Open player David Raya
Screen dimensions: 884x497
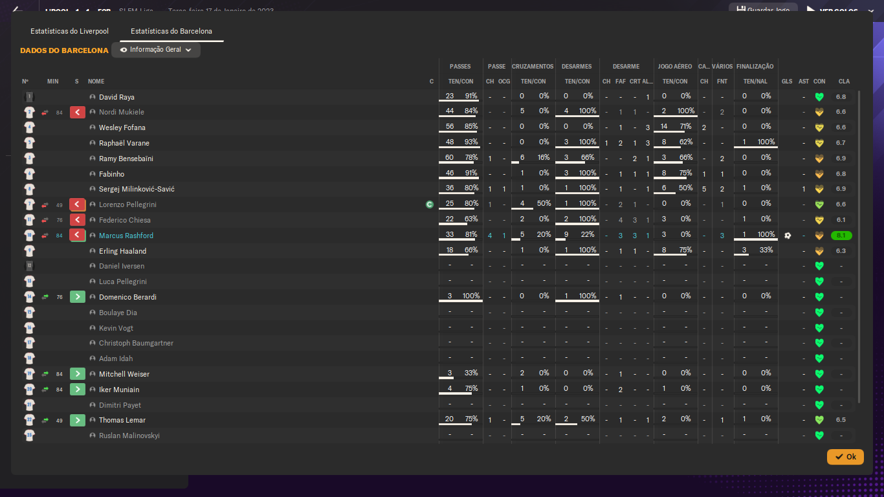point(116,97)
